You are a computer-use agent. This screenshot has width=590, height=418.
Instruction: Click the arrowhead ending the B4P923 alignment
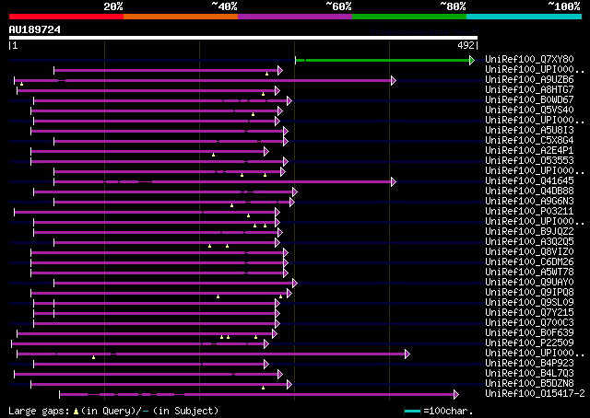pyautogui.click(x=266, y=364)
